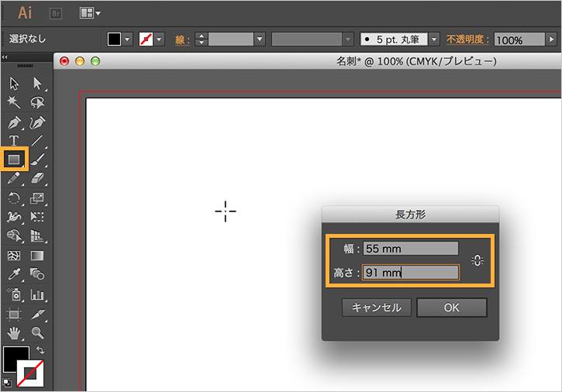Select the Rectangle tool
The height and width of the screenshot is (392, 562).
14,159
